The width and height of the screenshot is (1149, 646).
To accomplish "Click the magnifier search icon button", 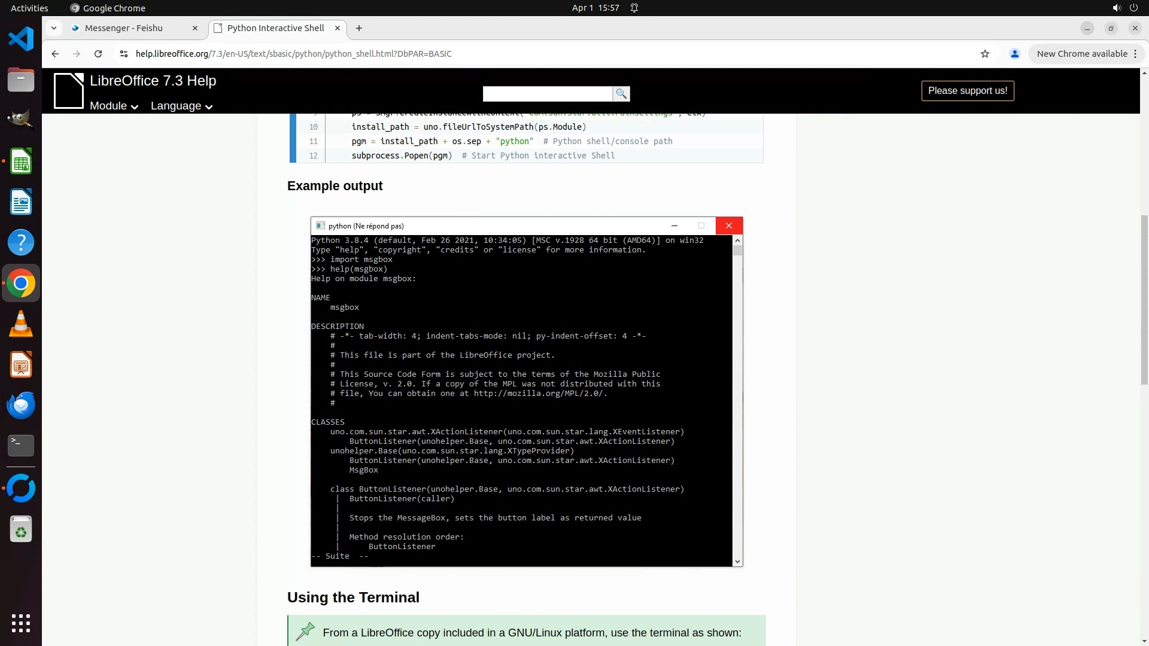I will click(x=621, y=94).
